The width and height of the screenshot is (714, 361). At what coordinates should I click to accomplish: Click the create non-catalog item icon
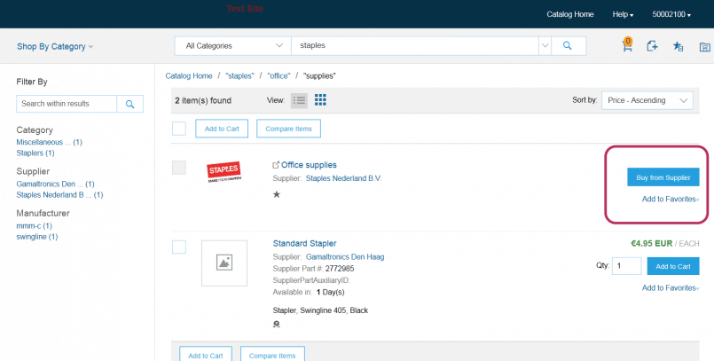(652, 45)
